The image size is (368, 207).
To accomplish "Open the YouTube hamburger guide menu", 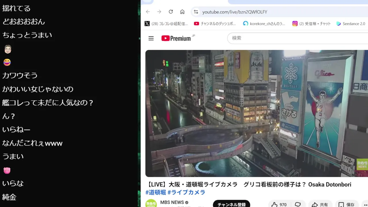I will (151, 38).
